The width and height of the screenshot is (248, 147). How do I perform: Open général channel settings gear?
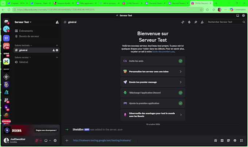point(57,50)
